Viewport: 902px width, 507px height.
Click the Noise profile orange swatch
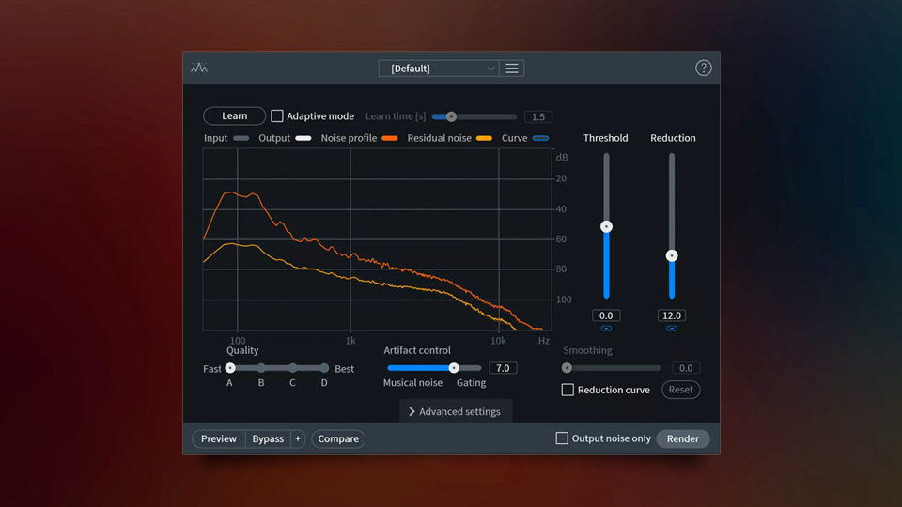click(389, 138)
